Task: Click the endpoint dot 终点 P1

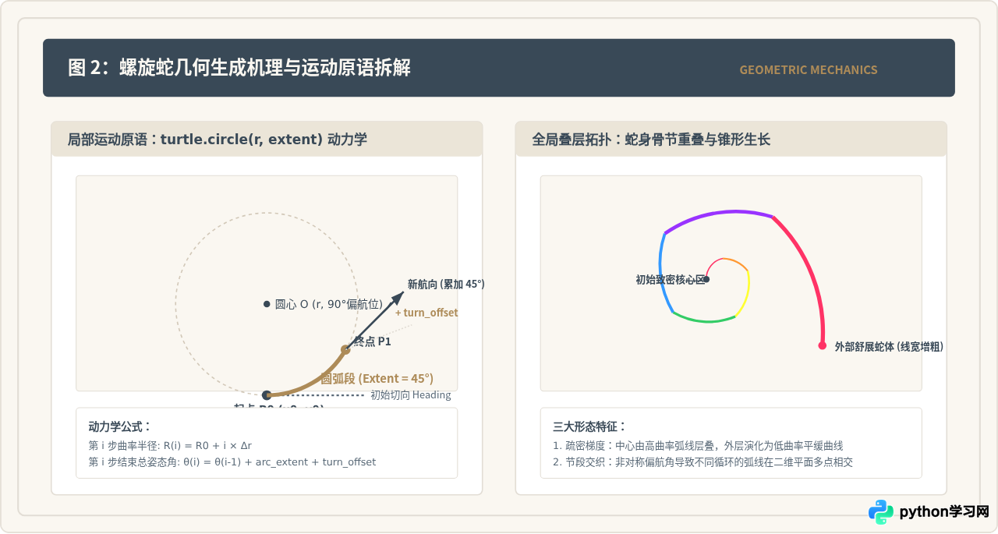Action: click(345, 350)
